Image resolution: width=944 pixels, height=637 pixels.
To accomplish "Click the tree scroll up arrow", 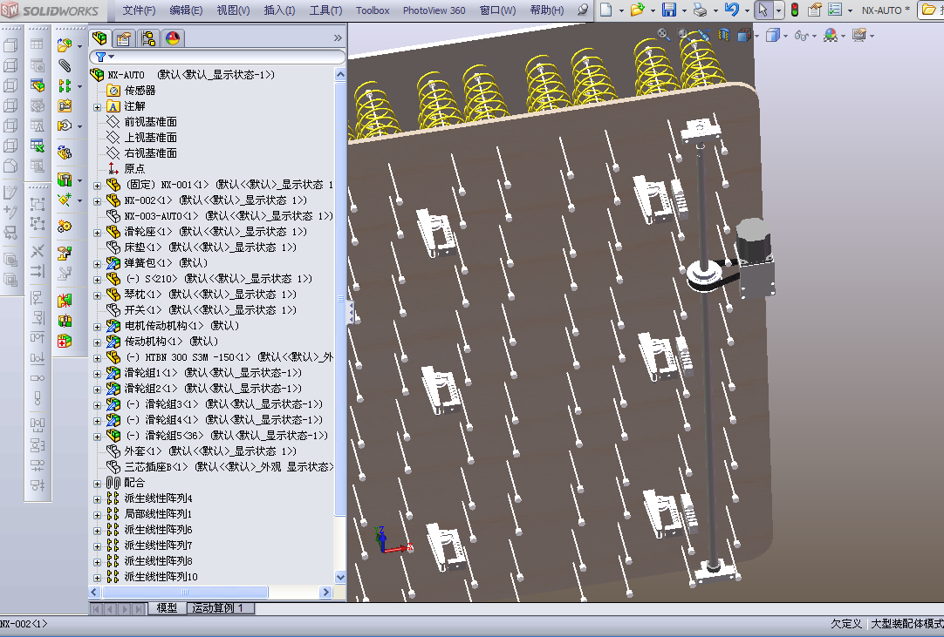I will point(340,75).
